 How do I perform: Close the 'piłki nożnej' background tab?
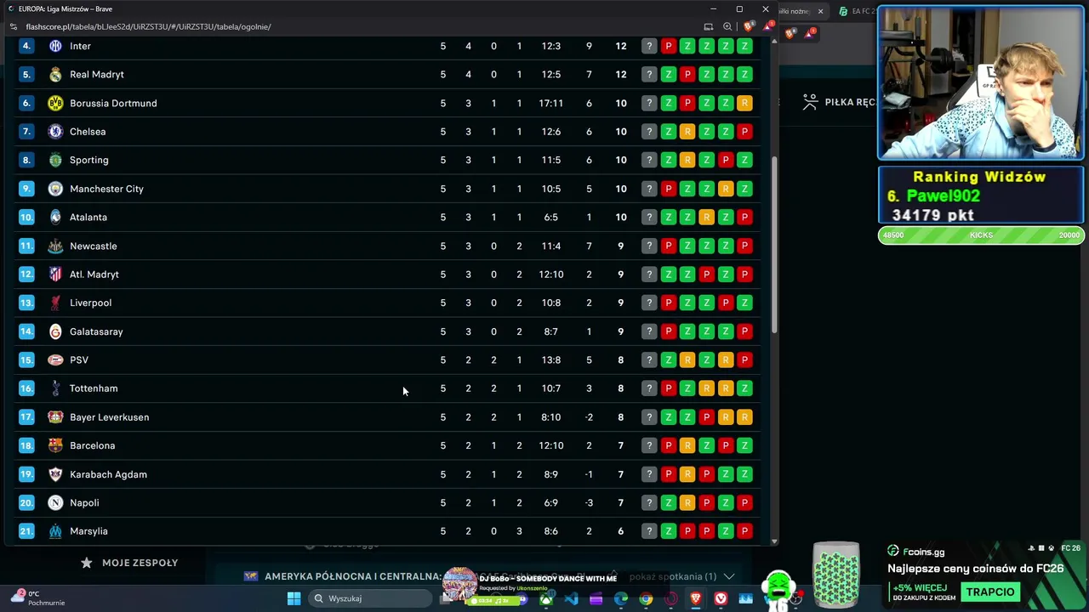click(820, 11)
